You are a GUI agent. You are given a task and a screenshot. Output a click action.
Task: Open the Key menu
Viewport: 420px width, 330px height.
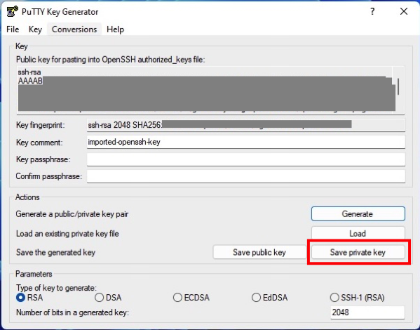click(35, 29)
